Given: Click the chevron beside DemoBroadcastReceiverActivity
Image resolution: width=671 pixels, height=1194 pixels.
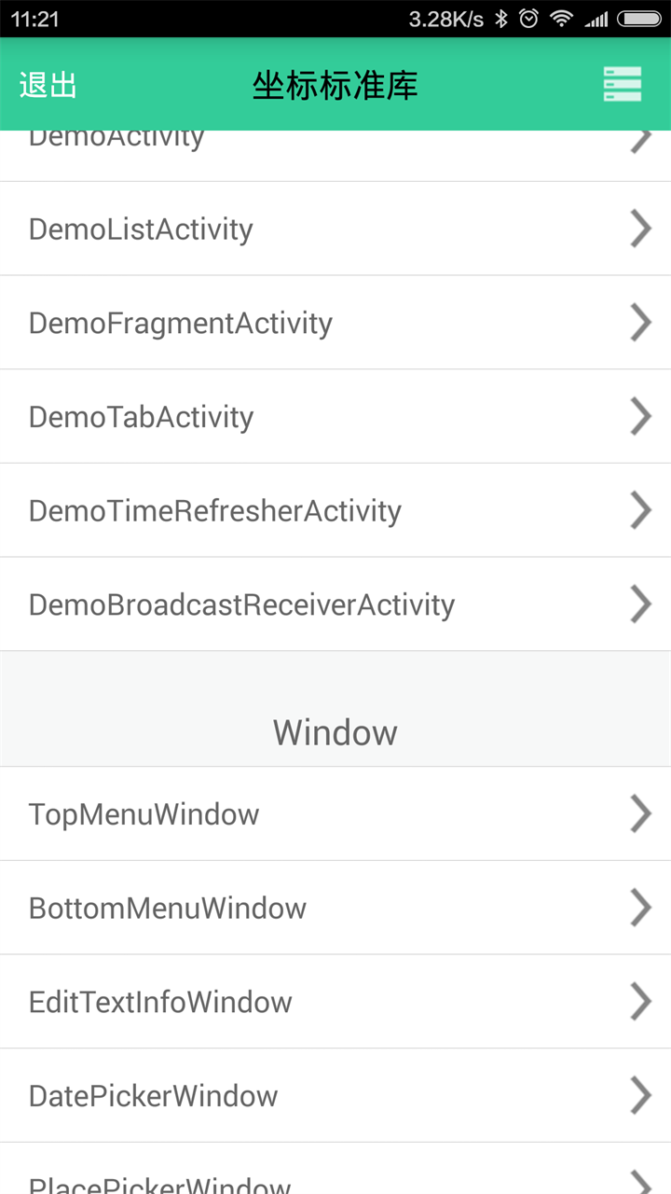Looking at the screenshot, I should (x=640, y=604).
